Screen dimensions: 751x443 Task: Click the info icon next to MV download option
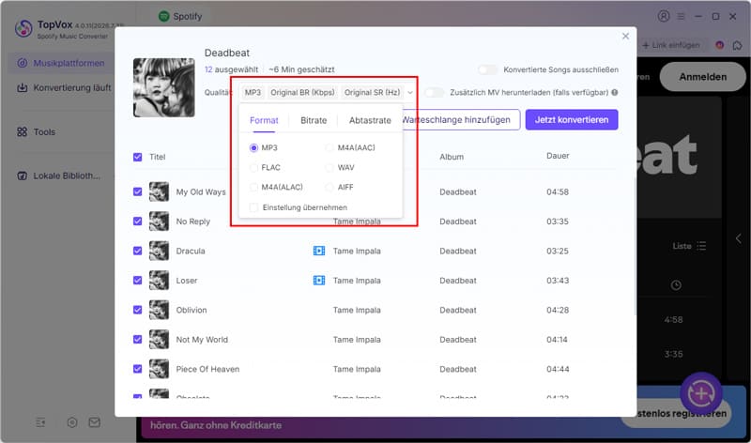615,92
